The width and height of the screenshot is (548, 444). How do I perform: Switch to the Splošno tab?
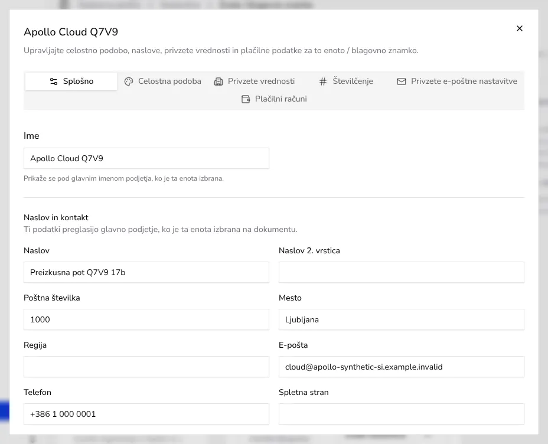[x=71, y=81]
